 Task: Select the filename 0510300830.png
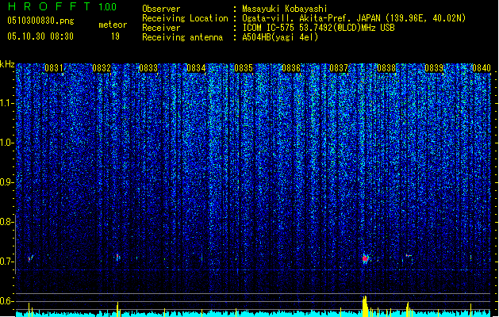(40, 21)
